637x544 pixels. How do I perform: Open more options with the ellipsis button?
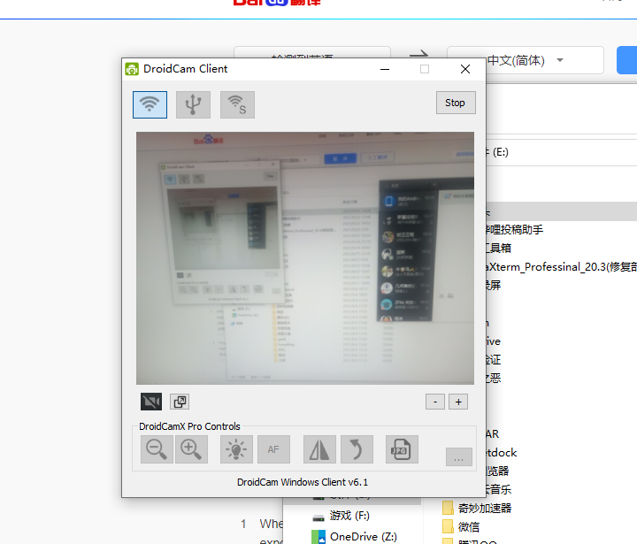click(458, 457)
